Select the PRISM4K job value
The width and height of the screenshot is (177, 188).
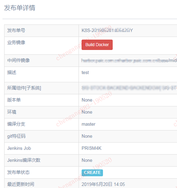[x=91, y=148]
